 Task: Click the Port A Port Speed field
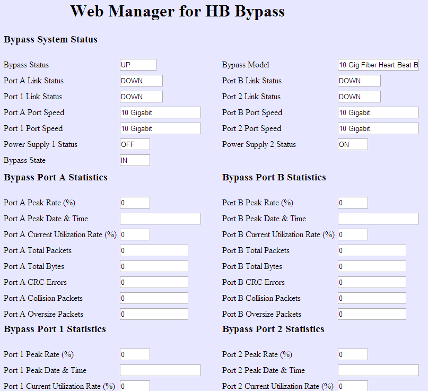160,112
